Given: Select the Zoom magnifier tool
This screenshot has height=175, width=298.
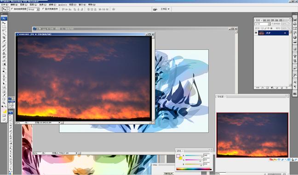Looking at the screenshot, I should (x=4, y=103).
